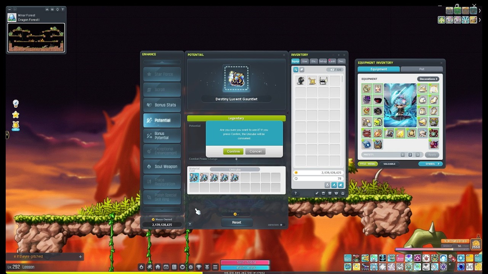Click the Apply preset button
This screenshot has width=488, height=274.
pos(432,155)
